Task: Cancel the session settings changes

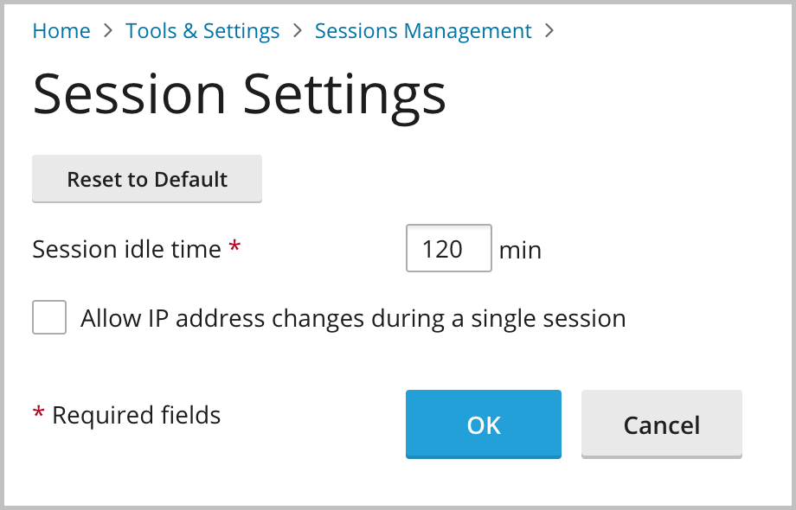Action: (x=661, y=424)
